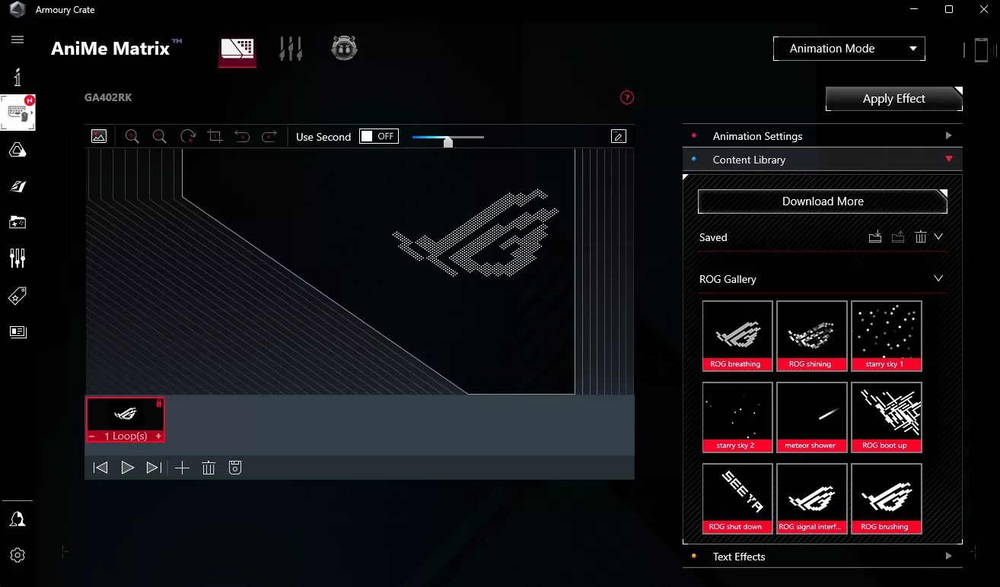Expand the Text Effects section
The height and width of the screenshot is (587, 1000).
click(823, 557)
